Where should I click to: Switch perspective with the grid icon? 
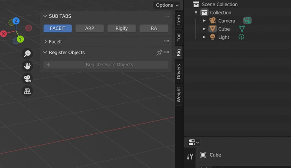(x=27, y=91)
